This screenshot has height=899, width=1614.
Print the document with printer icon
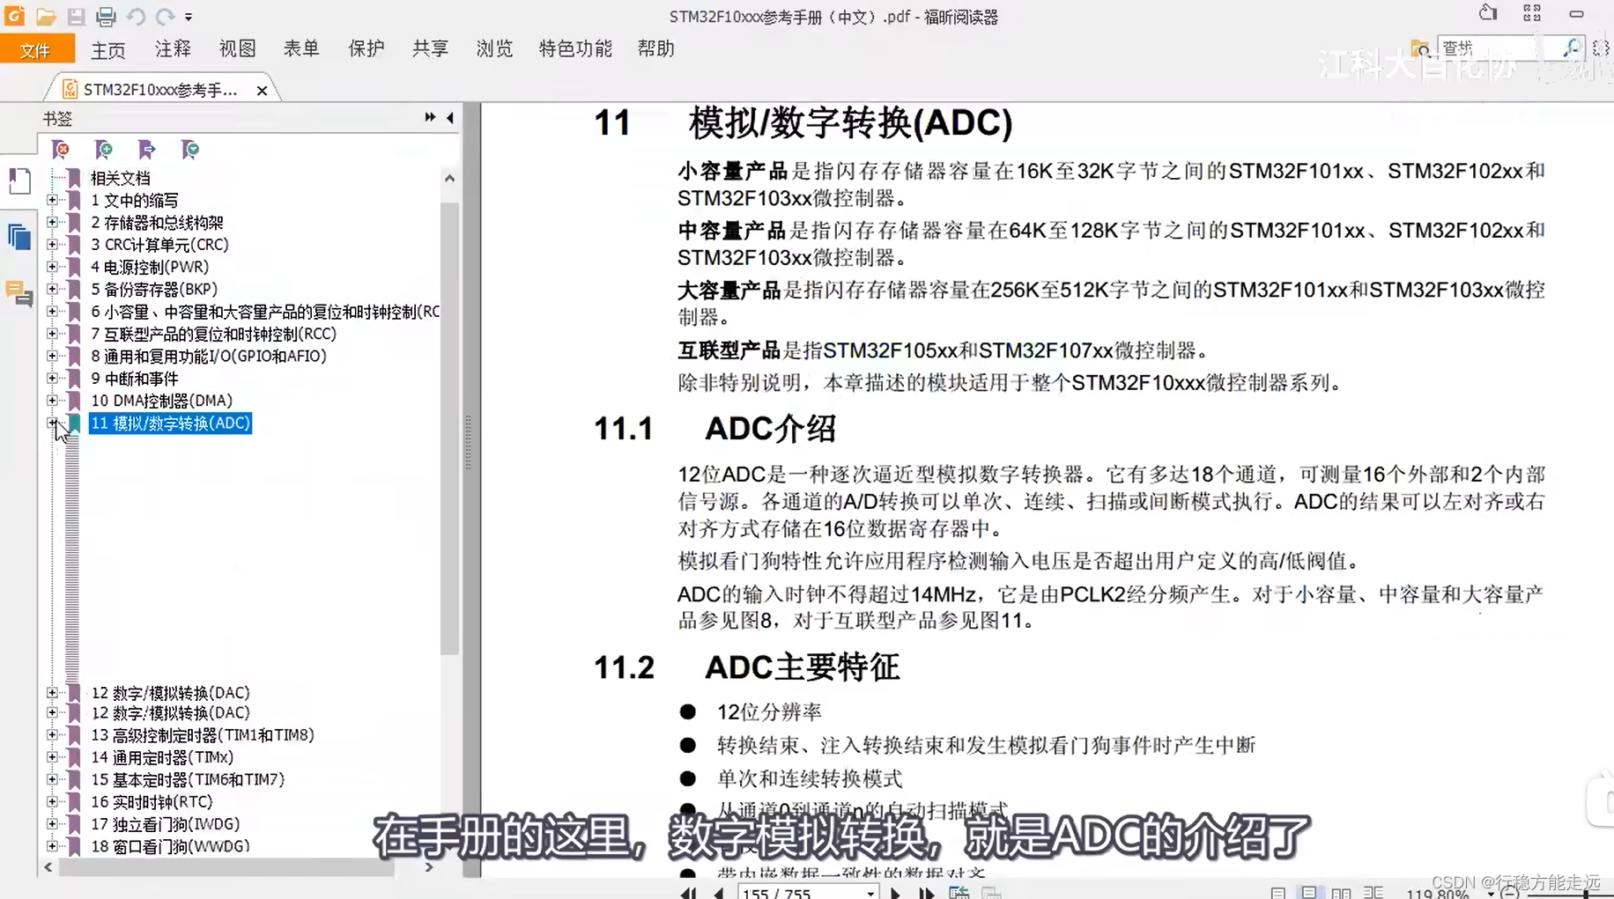point(106,16)
